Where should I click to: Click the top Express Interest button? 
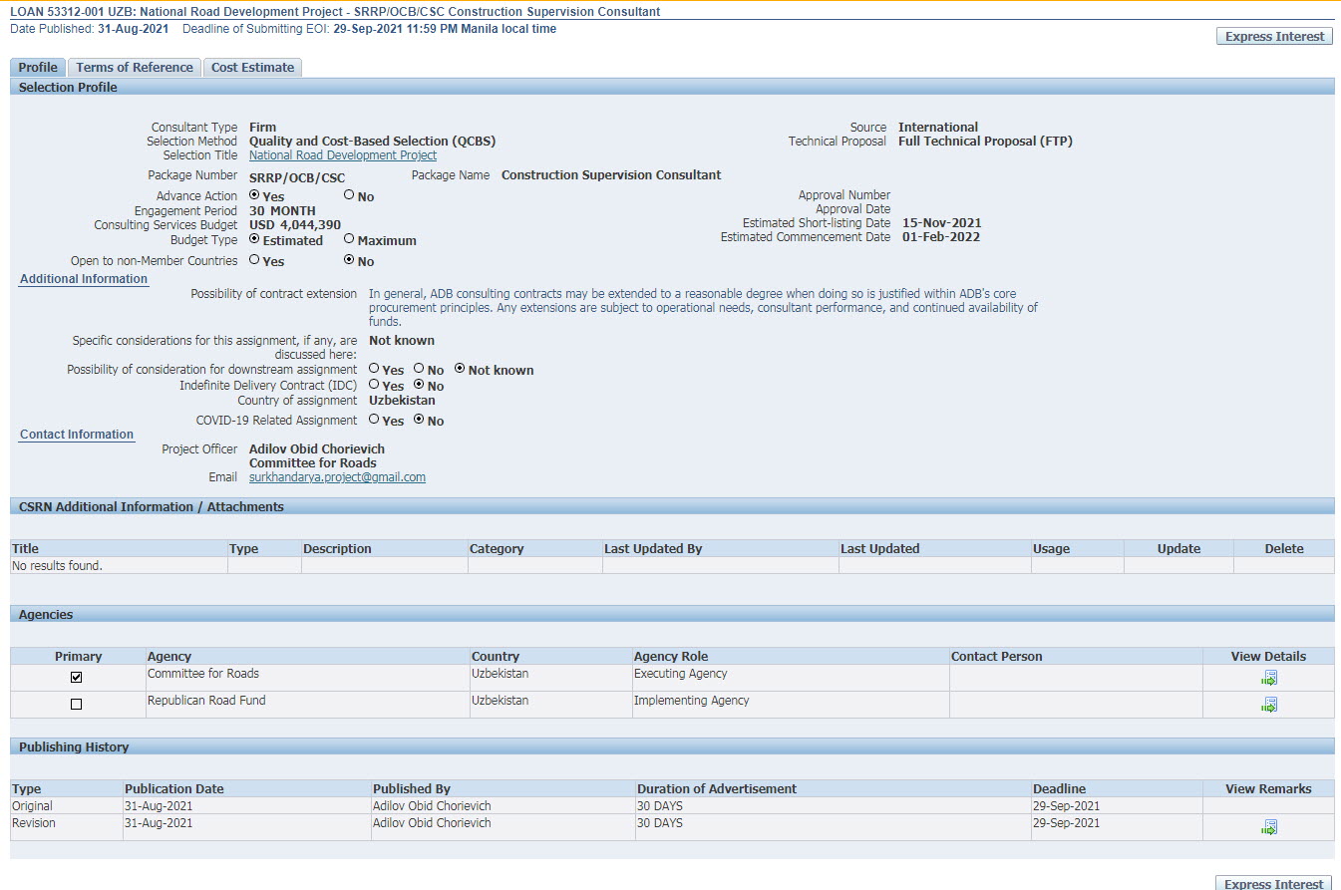(1274, 36)
